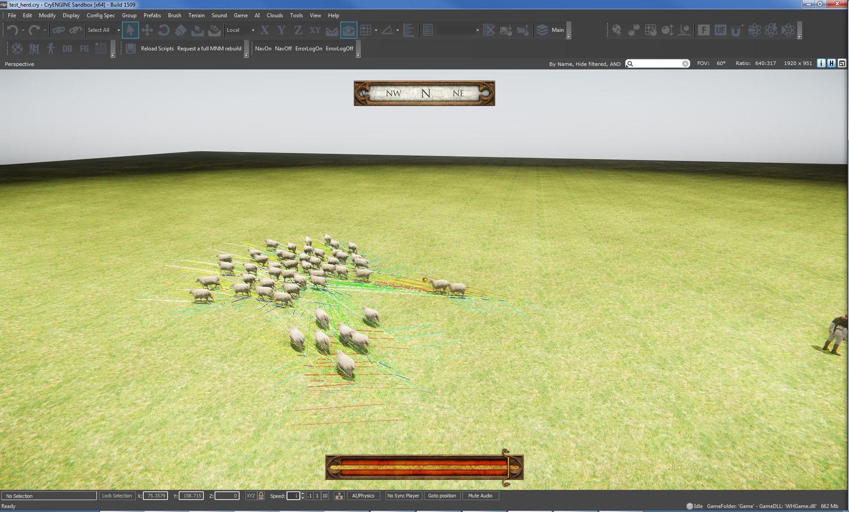The height and width of the screenshot is (512, 849).
Task: Click the Goto position button
Action: 441,496
